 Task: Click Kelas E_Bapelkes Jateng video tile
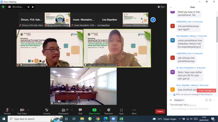83,86
